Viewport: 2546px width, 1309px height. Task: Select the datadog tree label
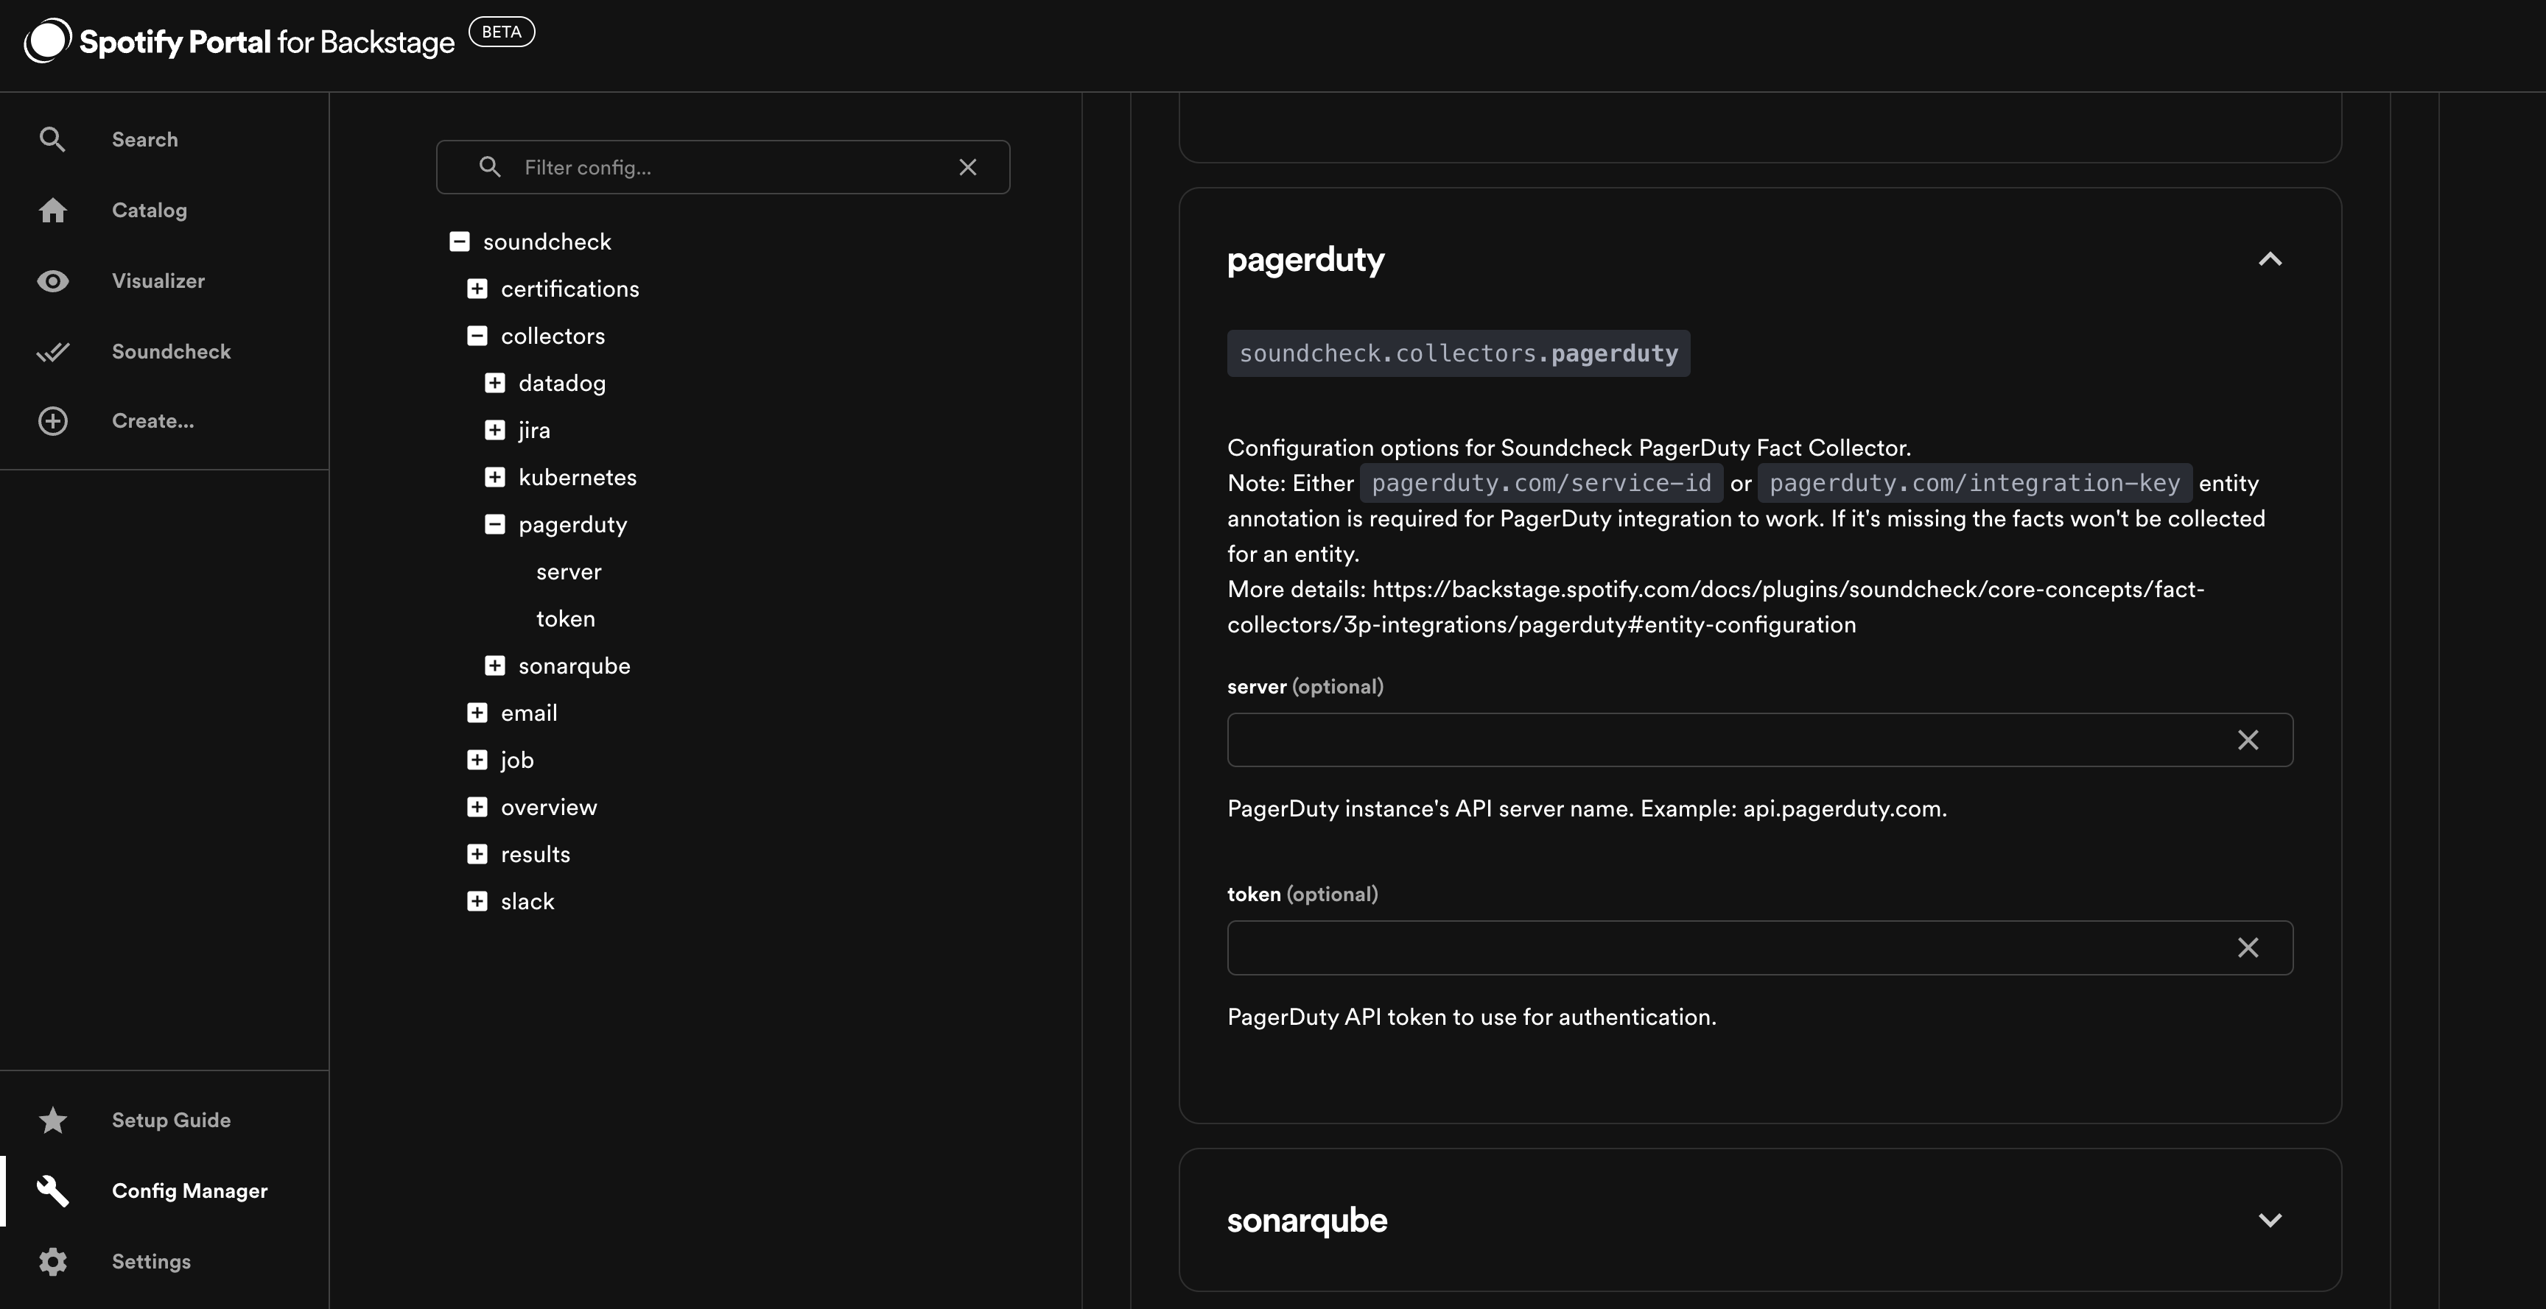561,384
